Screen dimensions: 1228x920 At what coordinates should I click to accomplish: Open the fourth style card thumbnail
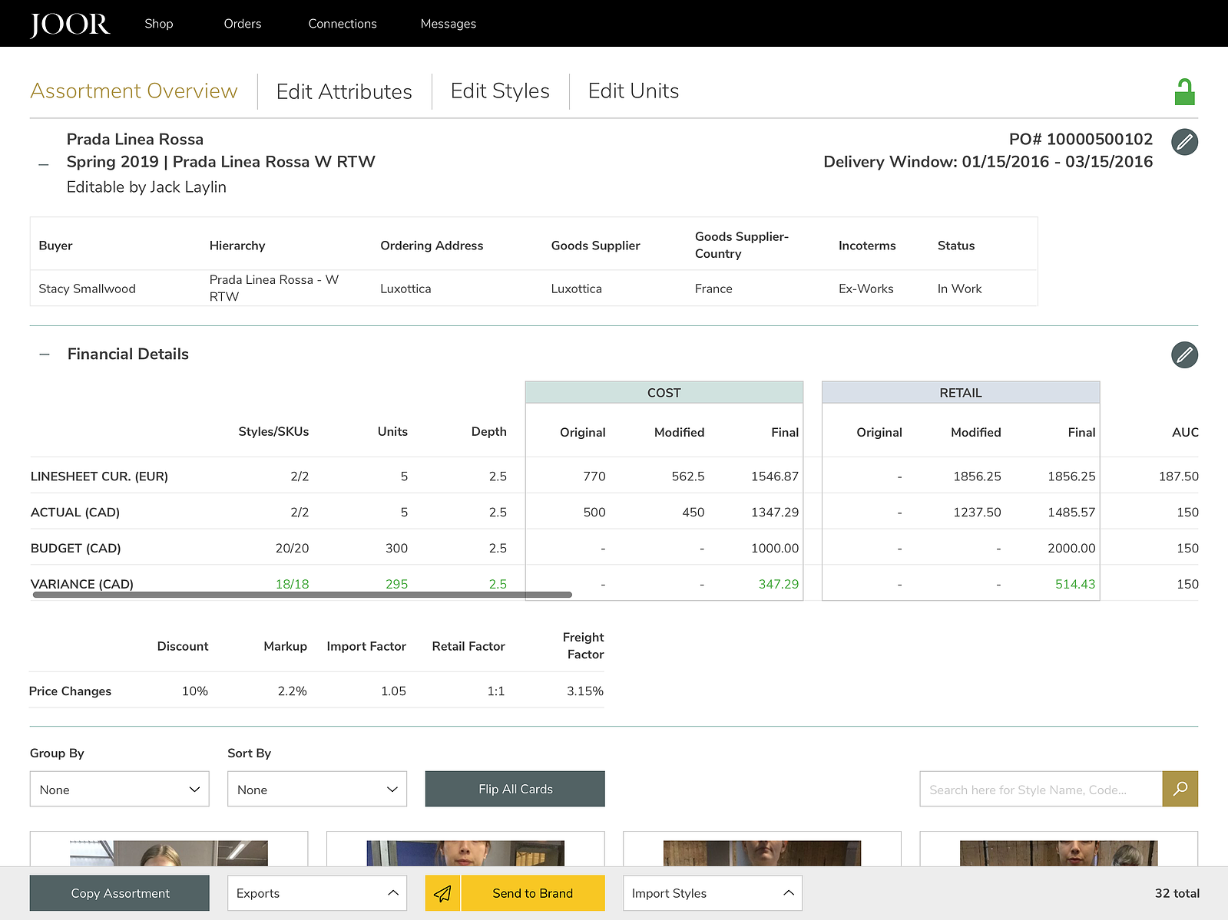(1058, 853)
